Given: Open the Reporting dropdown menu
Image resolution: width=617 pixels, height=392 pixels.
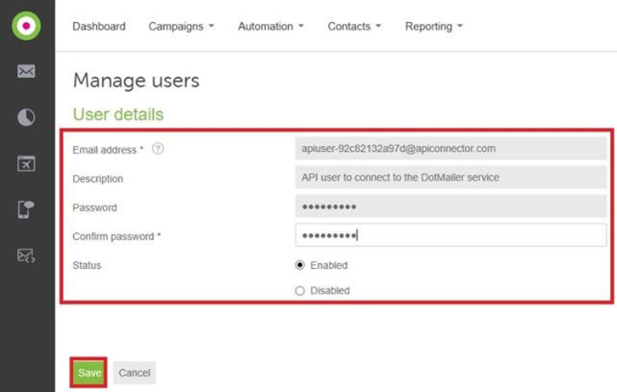Looking at the screenshot, I should click(x=433, y=26).
